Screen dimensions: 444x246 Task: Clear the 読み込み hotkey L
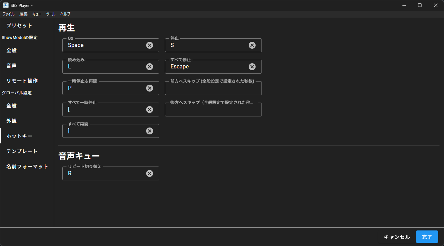click(149, 66)
